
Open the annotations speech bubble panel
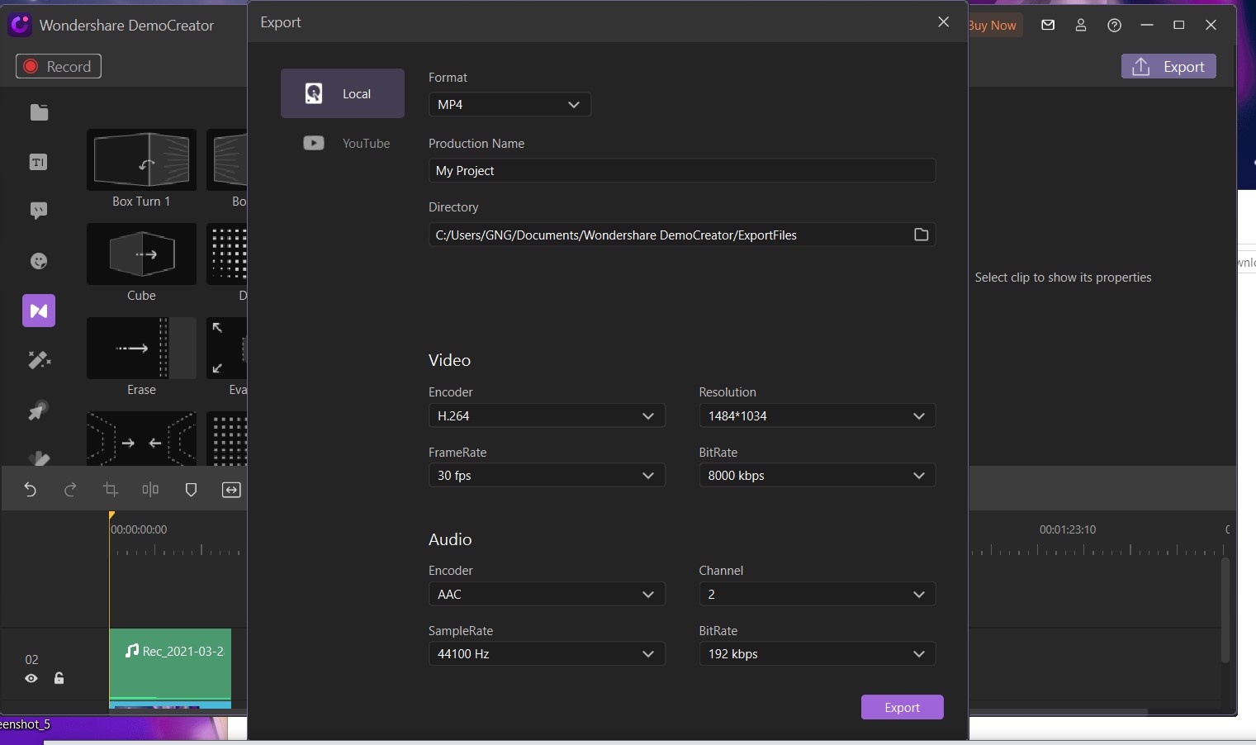click(39, 211)
